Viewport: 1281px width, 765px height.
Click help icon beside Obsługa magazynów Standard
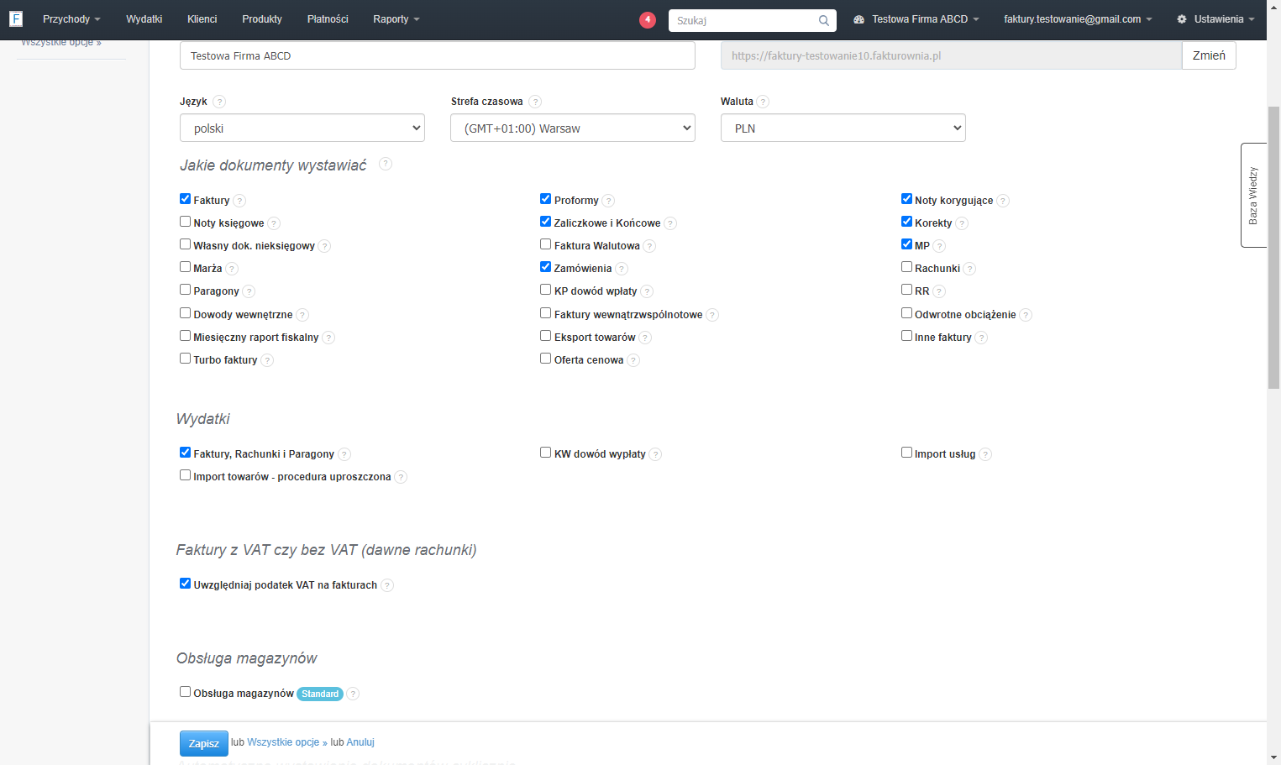[353, 694]
